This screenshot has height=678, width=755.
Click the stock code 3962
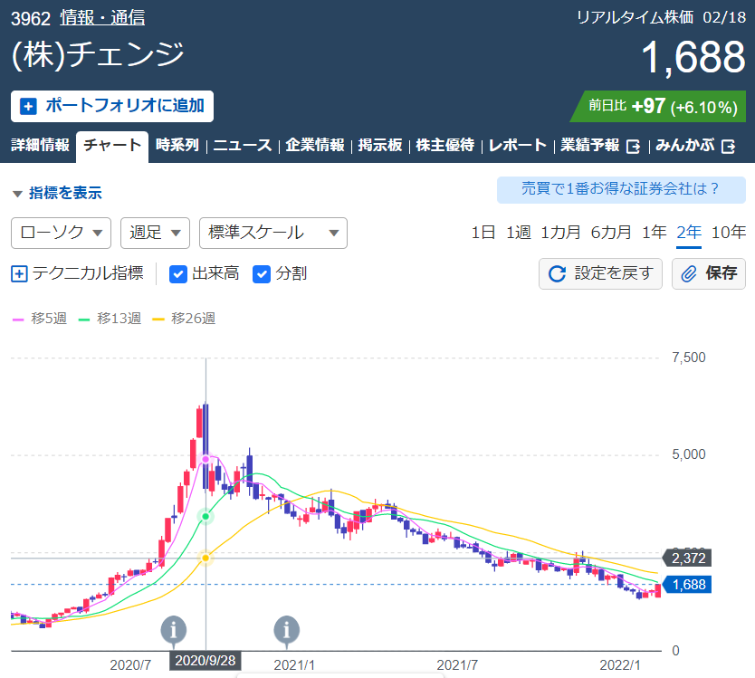coord(31,19)
